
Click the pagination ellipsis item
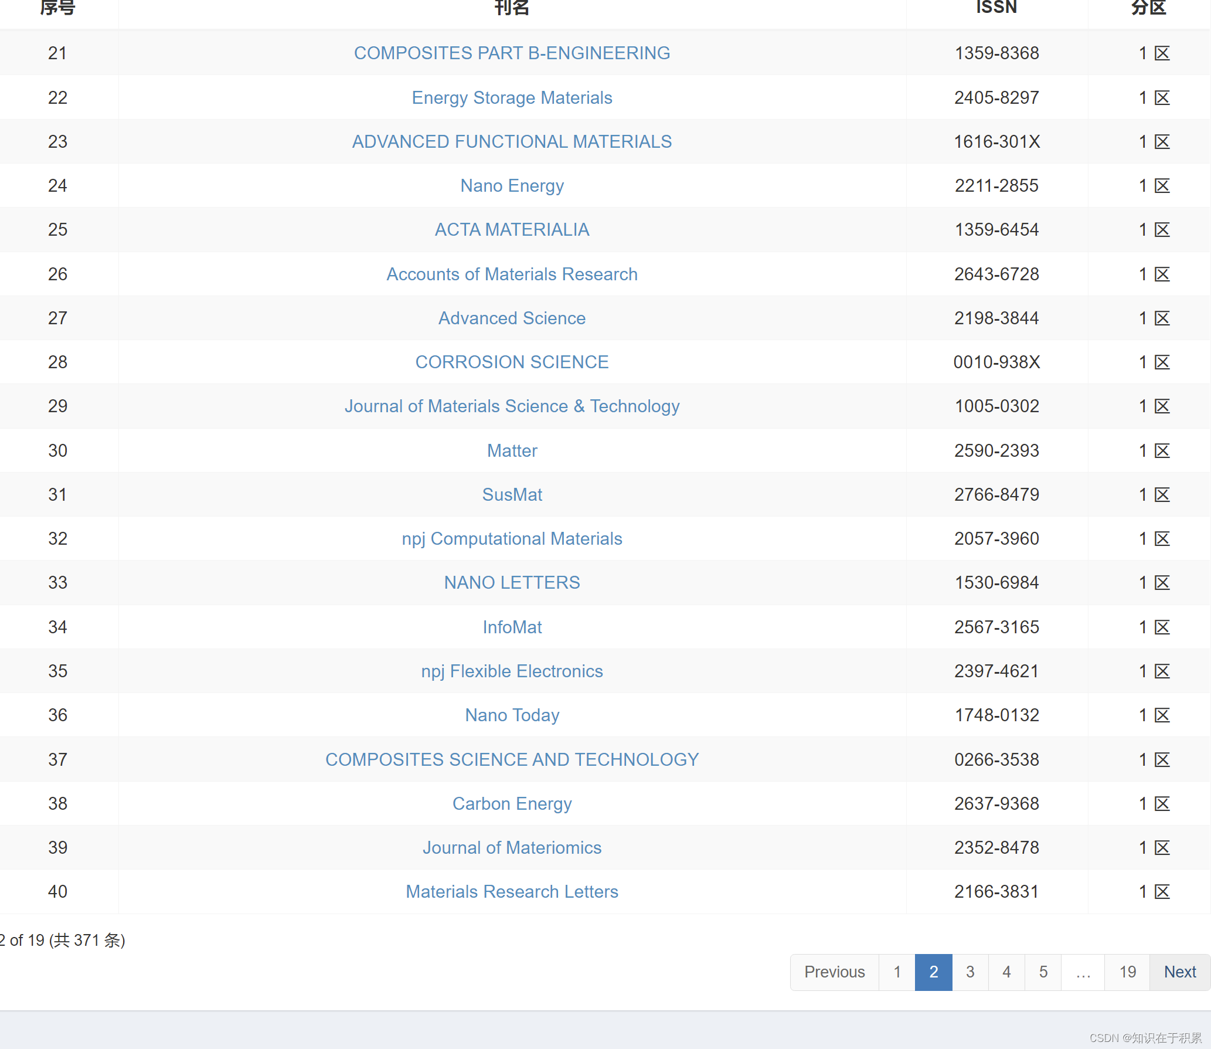(x=1083, y=972)
